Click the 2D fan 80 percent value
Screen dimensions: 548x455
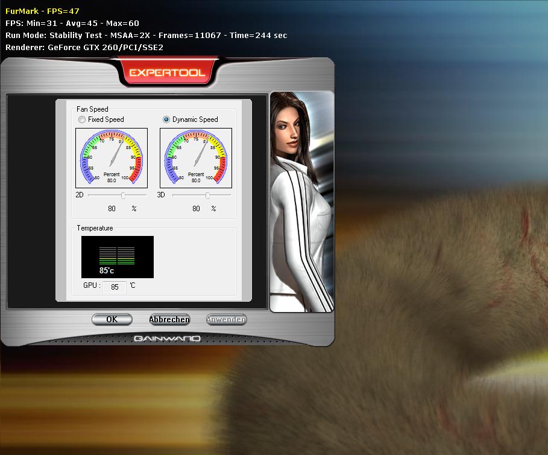[112, 209]
